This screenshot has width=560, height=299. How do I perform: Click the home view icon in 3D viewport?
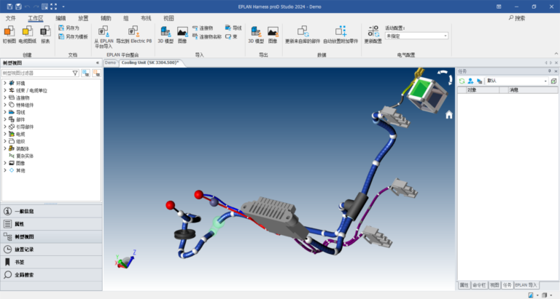pos(449,114)
